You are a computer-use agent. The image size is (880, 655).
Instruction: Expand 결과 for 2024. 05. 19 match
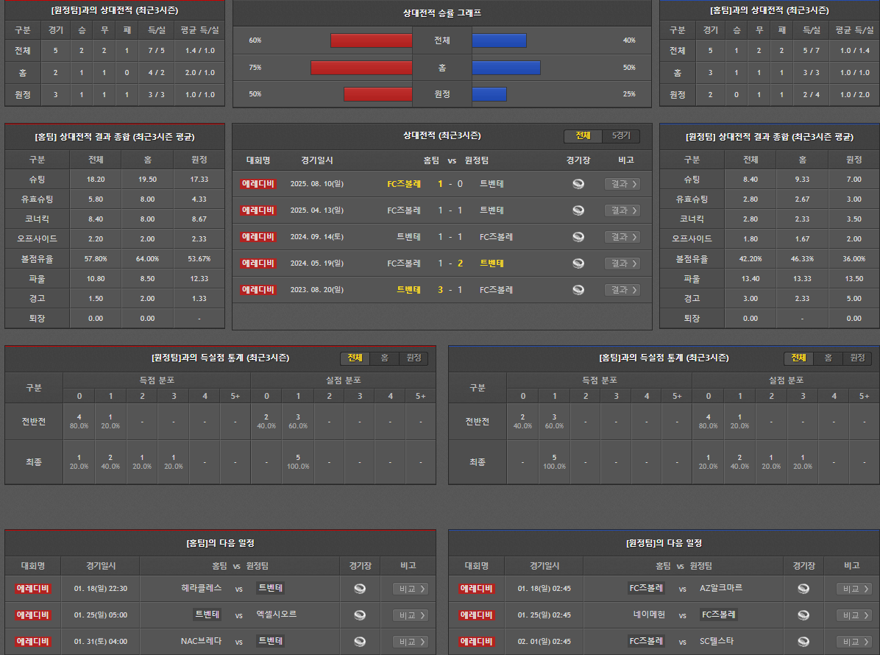point(622,263)
